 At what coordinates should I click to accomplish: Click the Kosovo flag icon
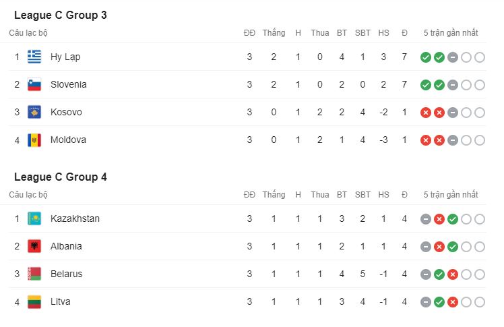34,112
